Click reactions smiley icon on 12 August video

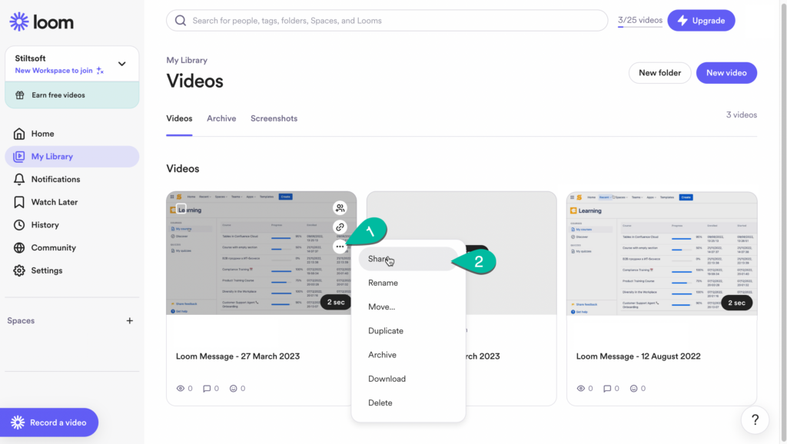[x=634, y=389]
